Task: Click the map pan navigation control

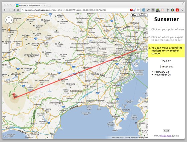Action: point(9,20)
